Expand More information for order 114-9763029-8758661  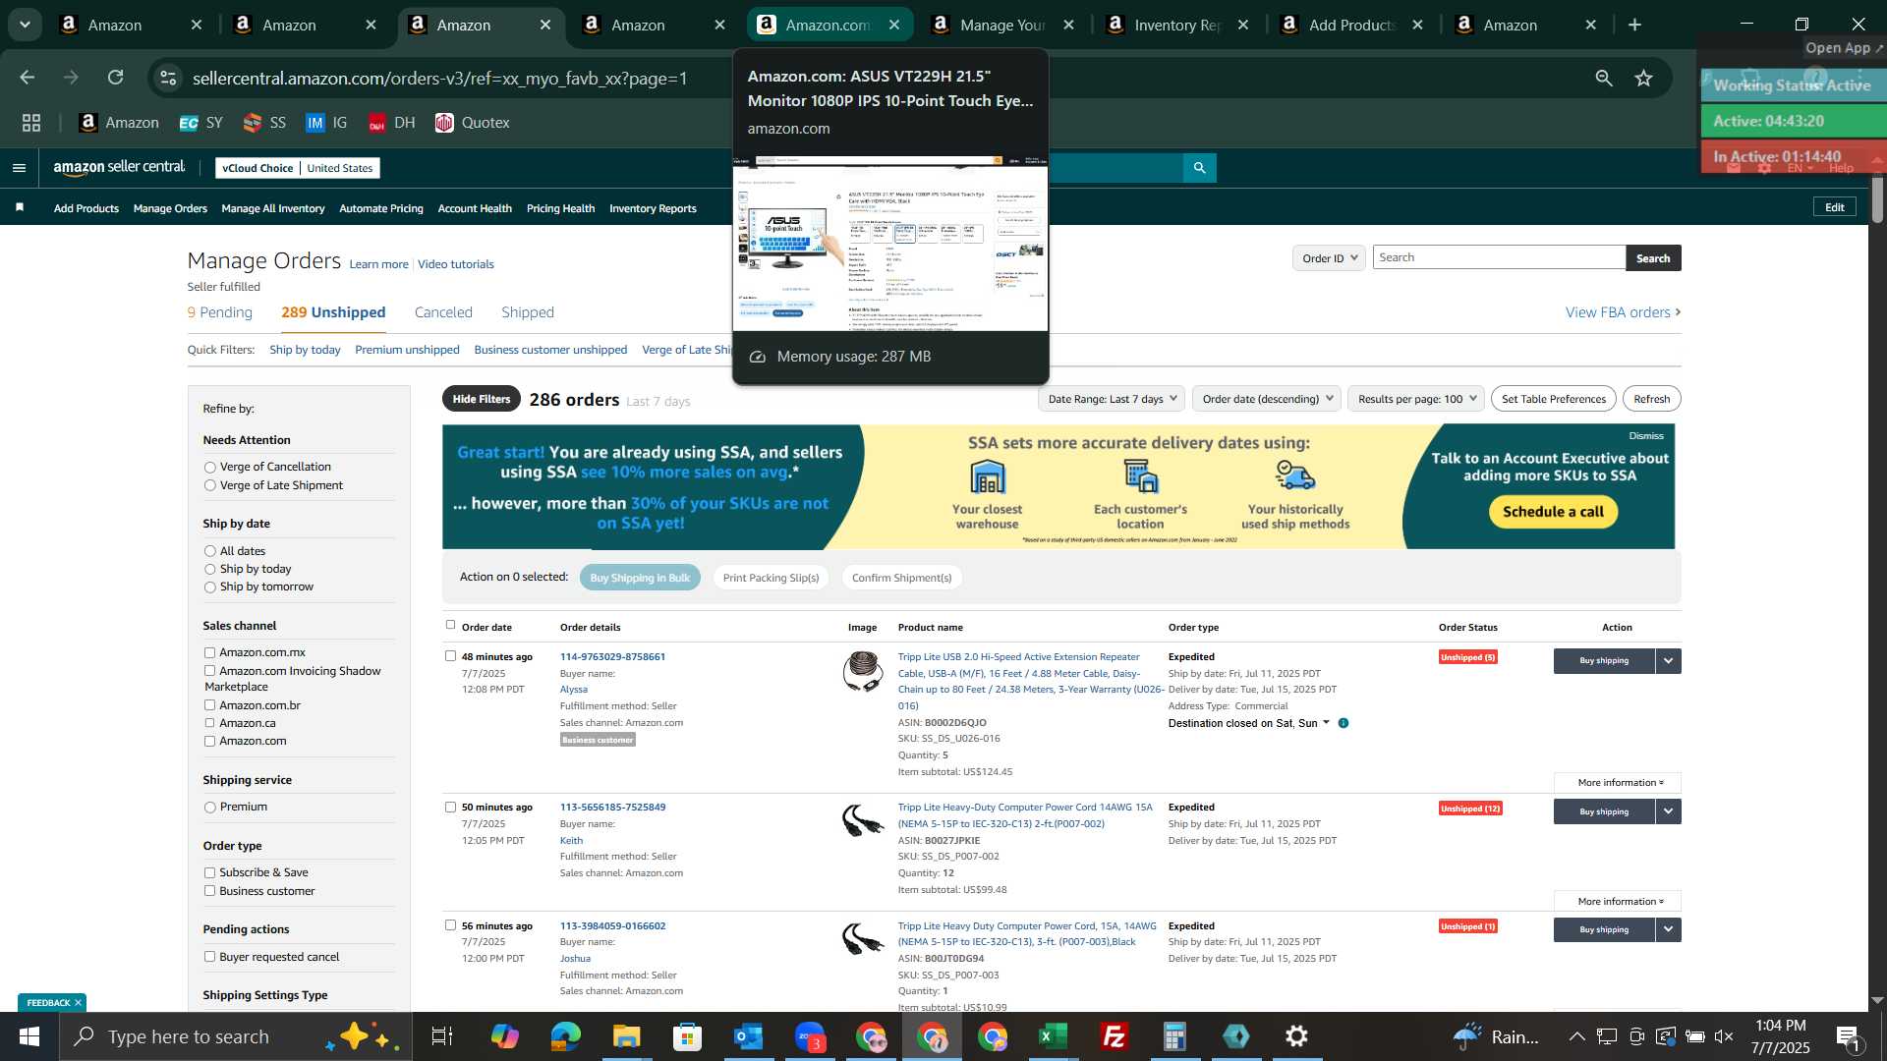pos(1618,783)
